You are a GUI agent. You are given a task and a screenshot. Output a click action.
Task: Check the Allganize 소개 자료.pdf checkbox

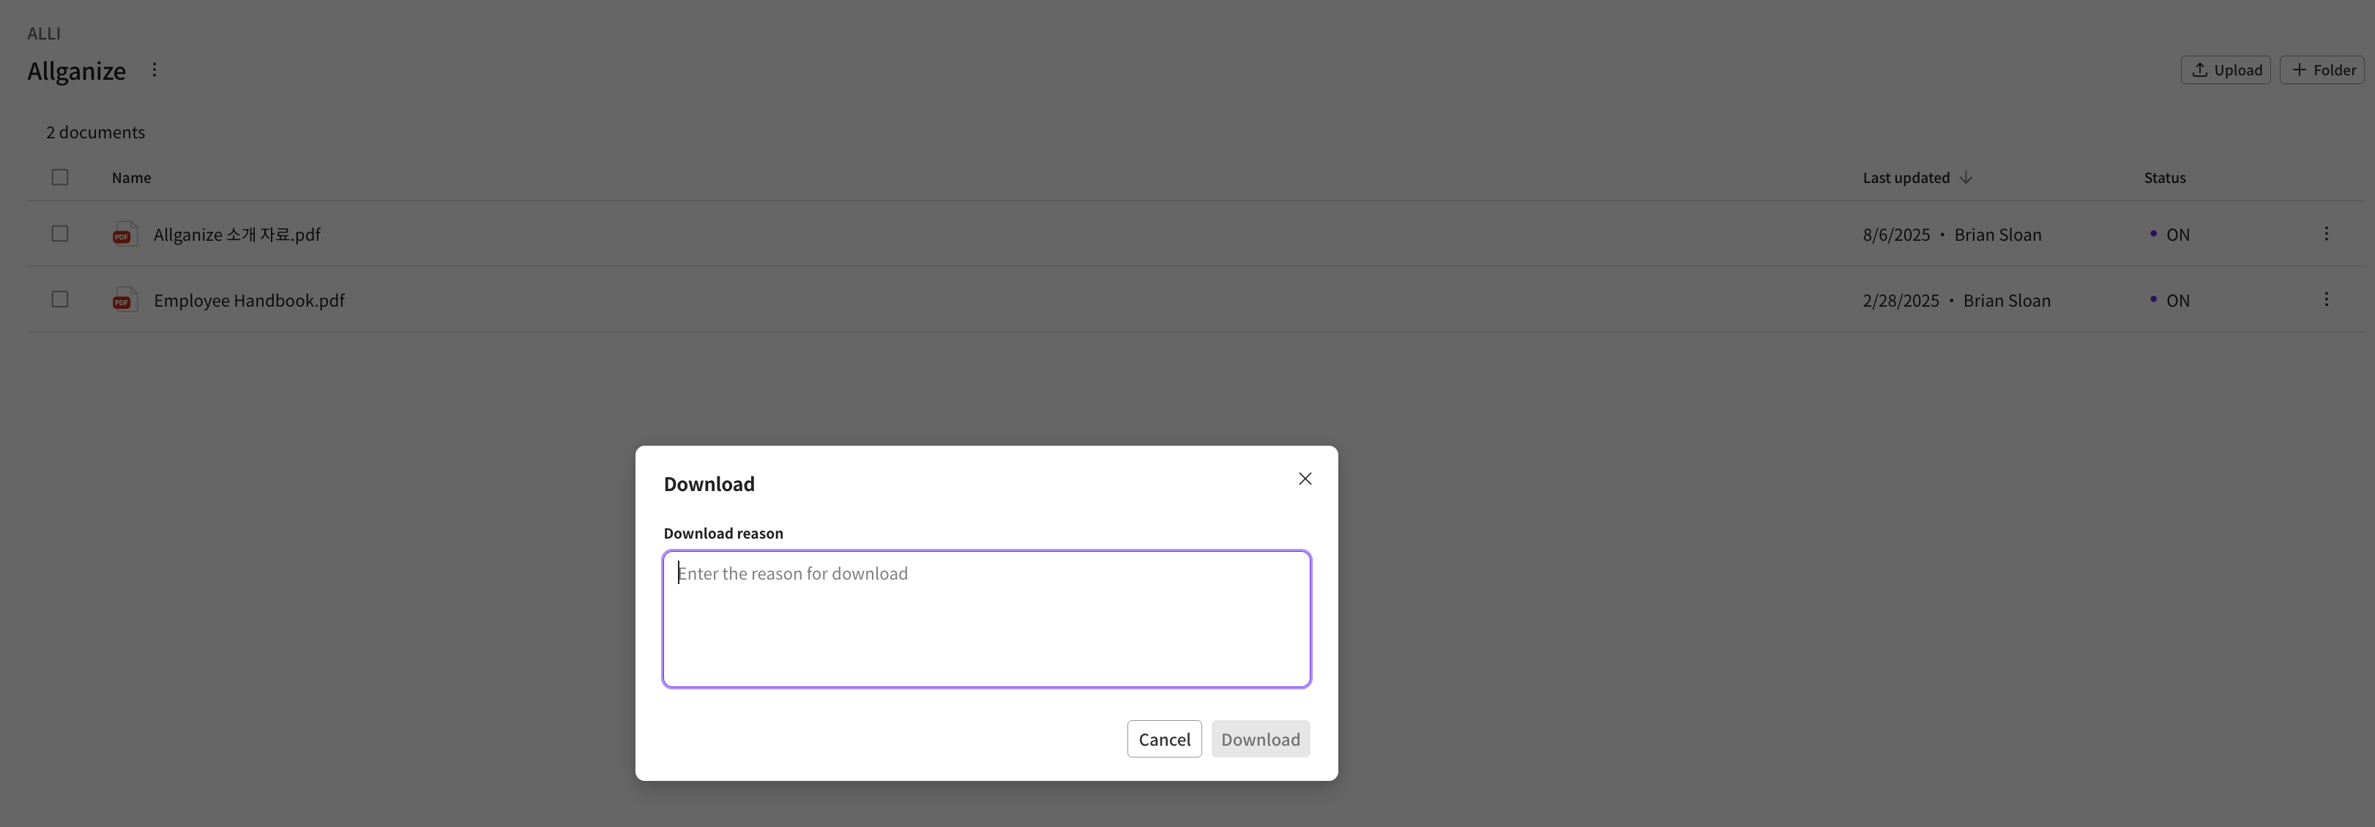[x=60, y=234]
